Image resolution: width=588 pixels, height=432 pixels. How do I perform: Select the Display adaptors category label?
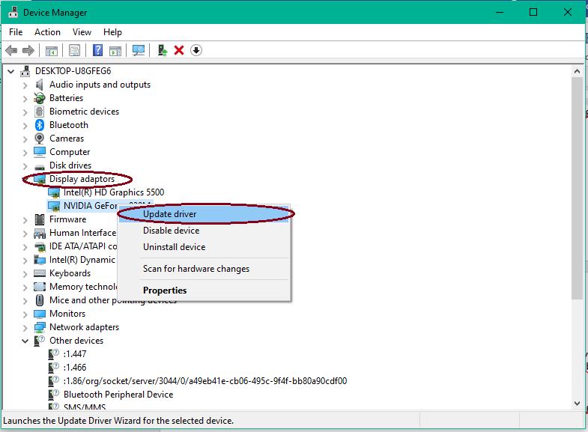click(82, 179)
